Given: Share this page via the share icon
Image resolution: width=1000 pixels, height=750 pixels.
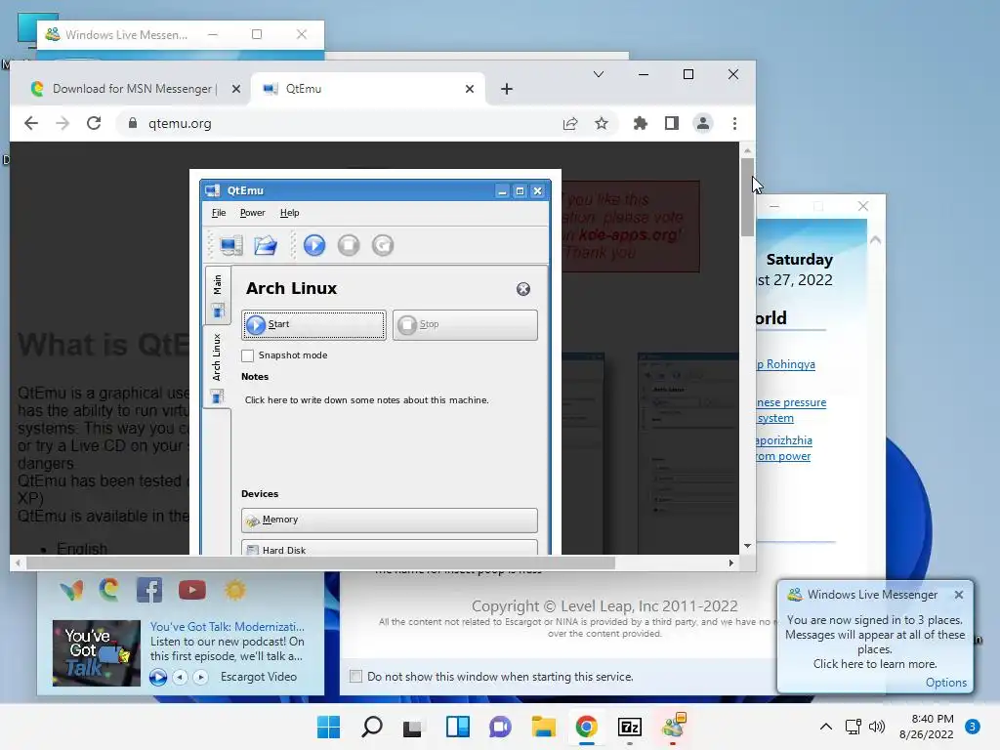Looking at the screenshot, I should pos(570,124).
